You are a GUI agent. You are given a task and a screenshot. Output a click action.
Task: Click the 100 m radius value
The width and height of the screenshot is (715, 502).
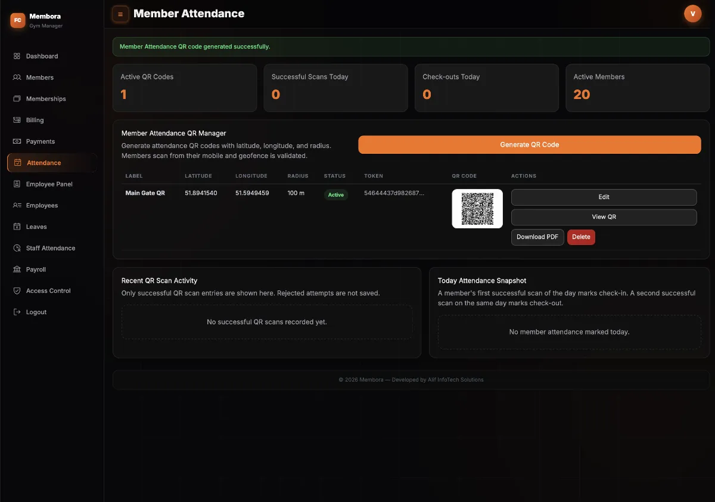(296, 193)
